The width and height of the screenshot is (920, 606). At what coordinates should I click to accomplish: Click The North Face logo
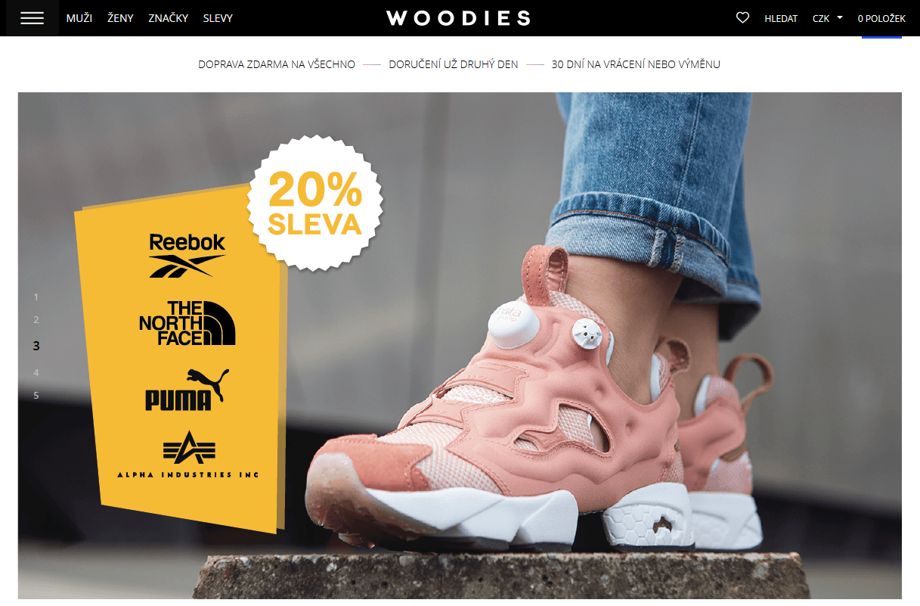(187, 323)
